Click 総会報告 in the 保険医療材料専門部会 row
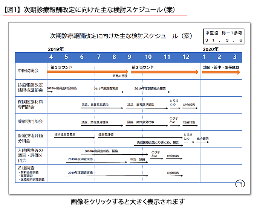The height and width of the screenshot is (207, 260). coord(189,105)
